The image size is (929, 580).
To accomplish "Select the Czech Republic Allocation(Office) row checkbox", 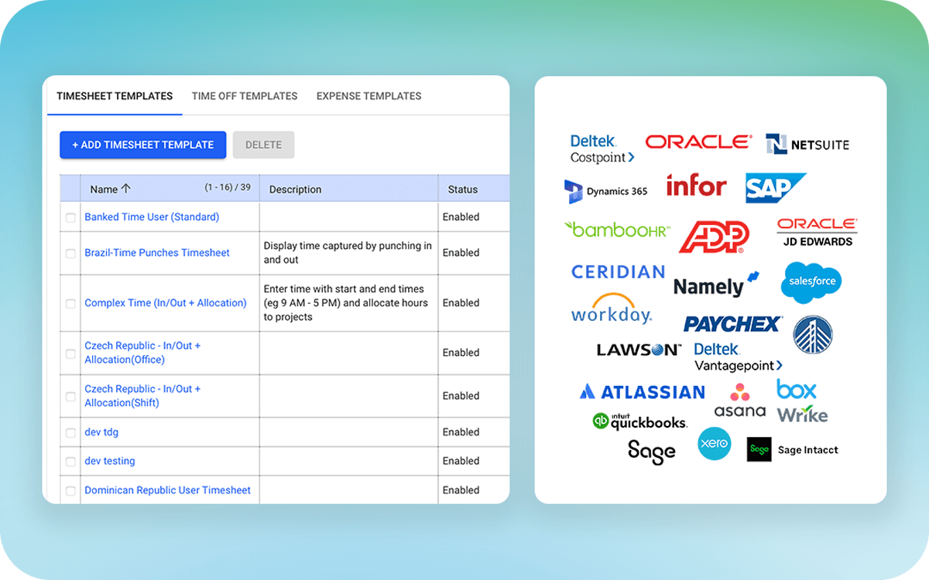I will tap(70, 353).
